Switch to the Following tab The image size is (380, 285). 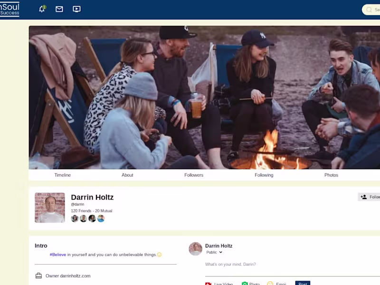[264, 175]
